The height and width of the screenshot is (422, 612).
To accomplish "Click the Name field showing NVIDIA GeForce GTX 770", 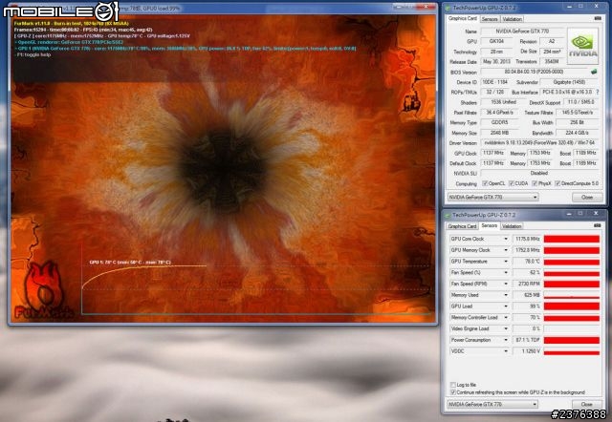I will [x=522, y=32].
